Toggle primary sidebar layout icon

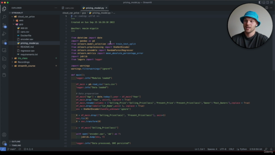260,3
